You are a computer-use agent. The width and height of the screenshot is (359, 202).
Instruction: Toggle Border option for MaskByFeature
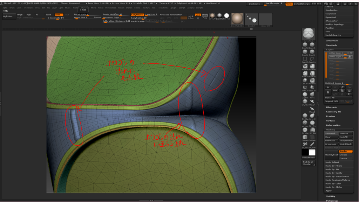tap(345, 151)
